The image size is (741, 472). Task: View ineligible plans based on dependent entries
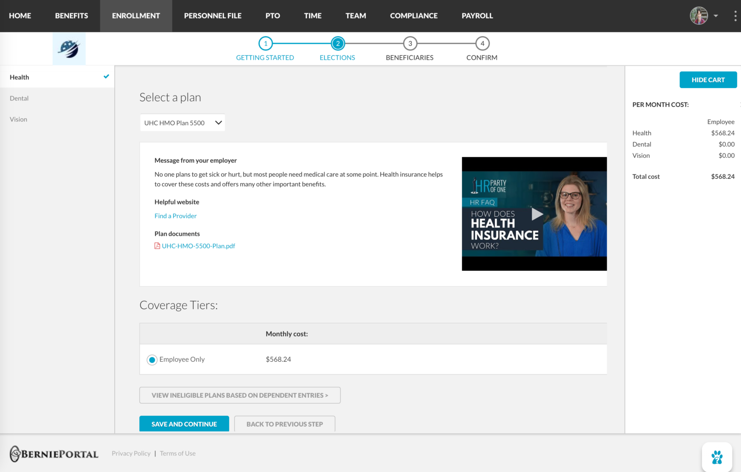pyautogui.click(x=240, y=395)
